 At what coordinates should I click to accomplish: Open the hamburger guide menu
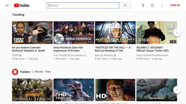[x=7, y=5]
